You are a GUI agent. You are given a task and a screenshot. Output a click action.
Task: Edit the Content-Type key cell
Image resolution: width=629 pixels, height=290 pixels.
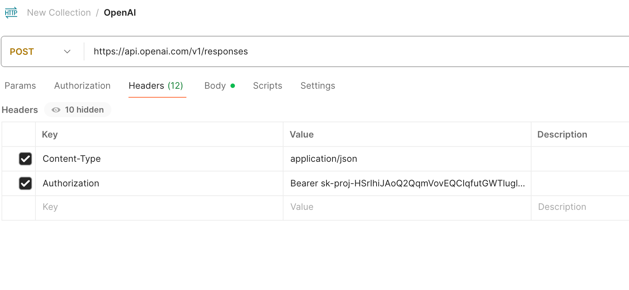[159, 159]
